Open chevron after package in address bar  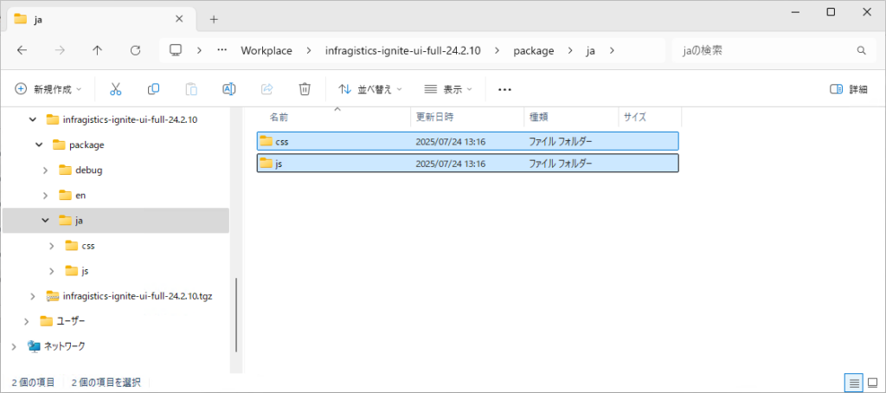click(x=569, y=50)
